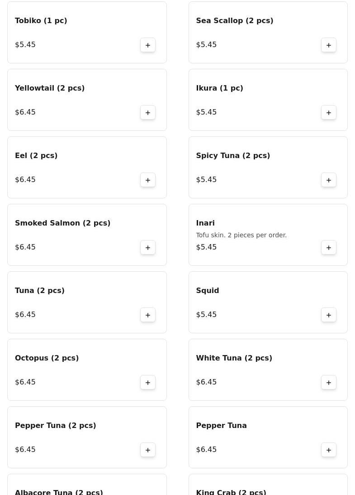The width and height of the screenshot is (355, 495).
Task: Add Inari tofu skin to cart
Action: (x=329, y=247)
